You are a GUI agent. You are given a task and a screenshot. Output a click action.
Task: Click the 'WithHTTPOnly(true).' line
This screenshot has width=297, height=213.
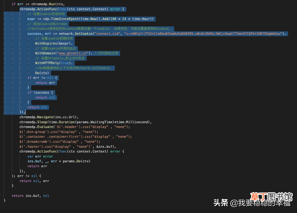54,63
